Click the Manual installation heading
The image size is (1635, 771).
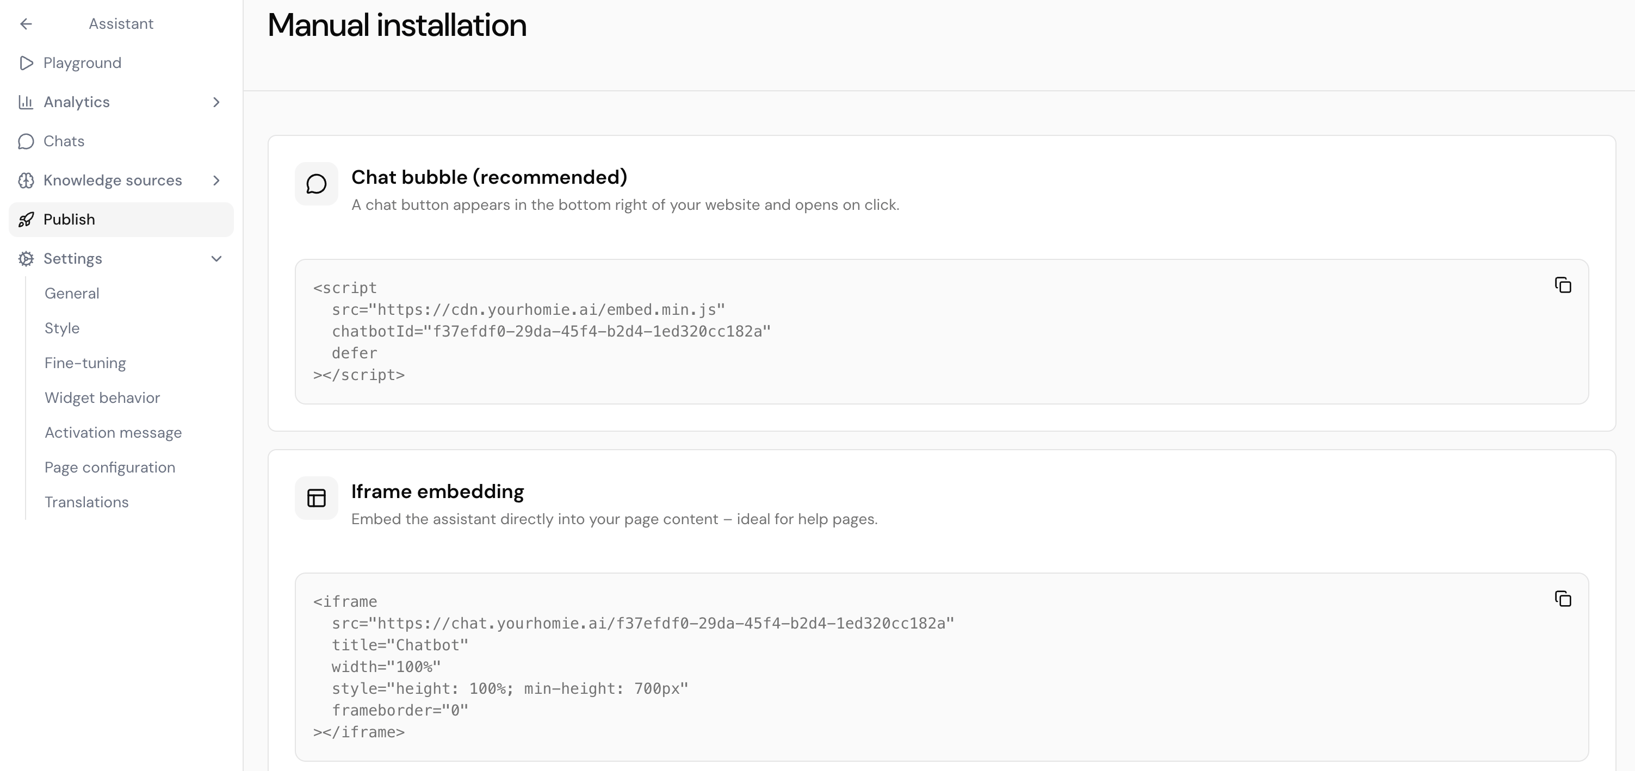(x=397, y=26)
